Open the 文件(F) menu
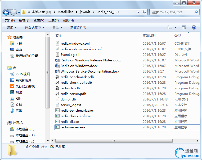The image size is (202, 160). pos(10,20)
